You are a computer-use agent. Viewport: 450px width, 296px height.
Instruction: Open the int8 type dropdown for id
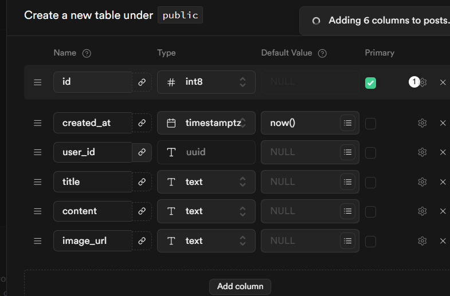click(206, 82)
